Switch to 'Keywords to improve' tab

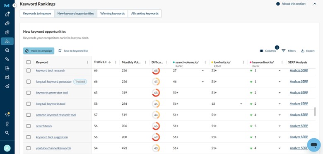pyautogui.click(x=37, y=14)
